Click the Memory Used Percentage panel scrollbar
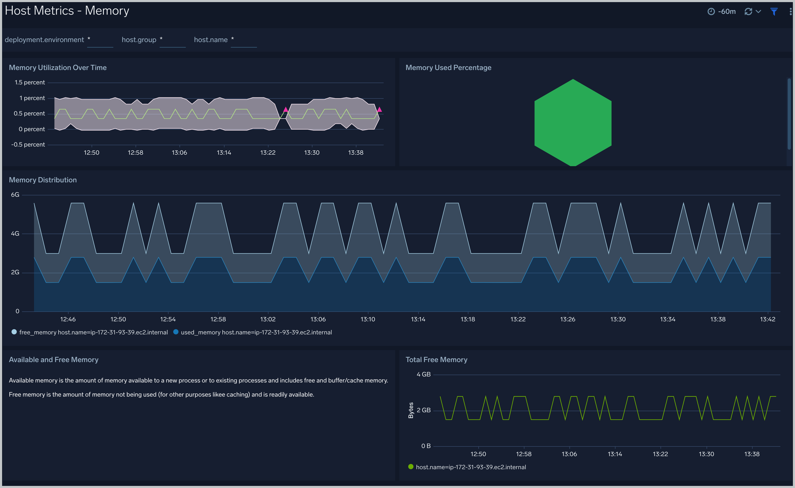This screenshot has width=795, height=488. point(789,114)
